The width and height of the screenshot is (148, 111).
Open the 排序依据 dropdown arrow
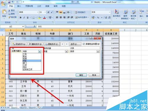[x=67, y=52]
